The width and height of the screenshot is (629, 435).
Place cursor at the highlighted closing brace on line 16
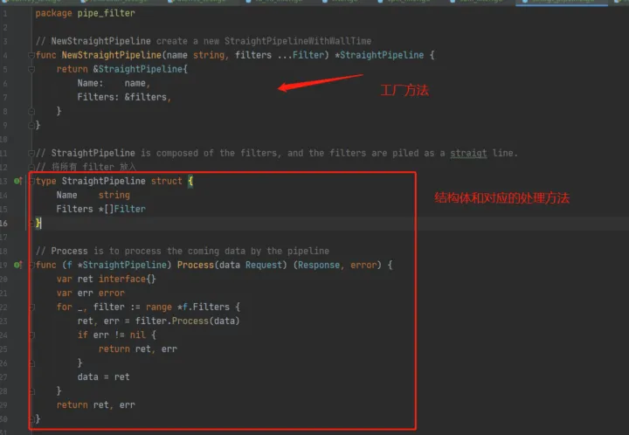pos(38,223)
